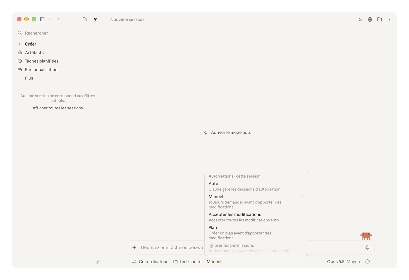Screen dimensions: 409x280
Task: Close the Manuel permissions dropdown
Action: (214, 262)
